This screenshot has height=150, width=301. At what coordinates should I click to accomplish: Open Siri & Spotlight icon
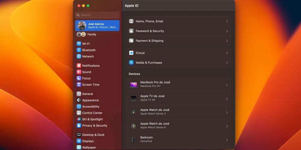(79, 119)
